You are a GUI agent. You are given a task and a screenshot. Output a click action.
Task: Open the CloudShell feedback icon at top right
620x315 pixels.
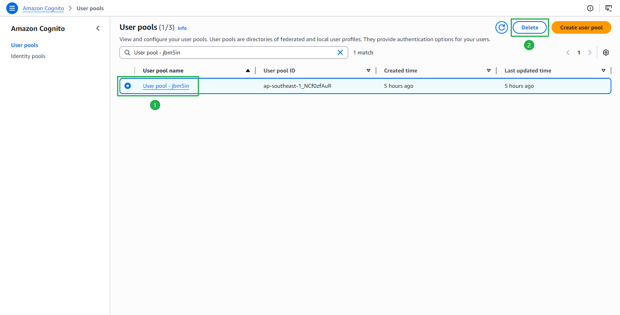coord(609,8)
